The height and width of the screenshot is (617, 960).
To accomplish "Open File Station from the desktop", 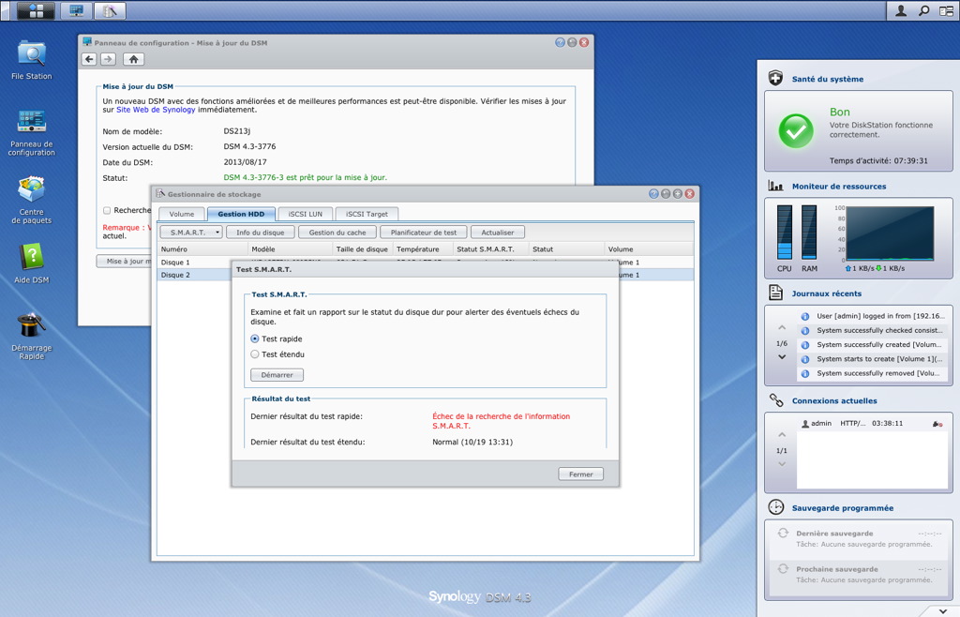I will [x=31, y=60].
